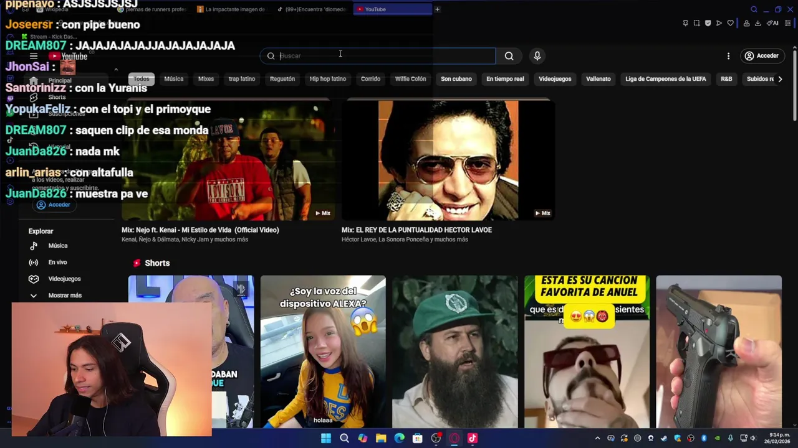Screen dimensions: 798x448
Task: Open the Nejo ft. Kenai mix thumbnail
Action: [x=228, y=160]
